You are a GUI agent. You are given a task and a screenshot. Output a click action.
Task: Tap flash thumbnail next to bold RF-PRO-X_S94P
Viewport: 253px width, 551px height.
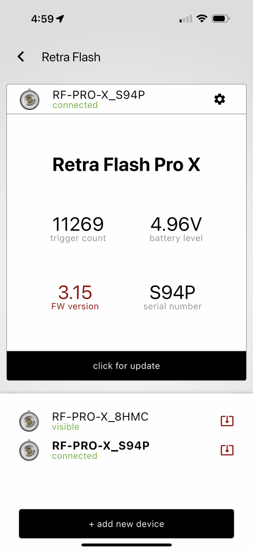pos(29,450)
